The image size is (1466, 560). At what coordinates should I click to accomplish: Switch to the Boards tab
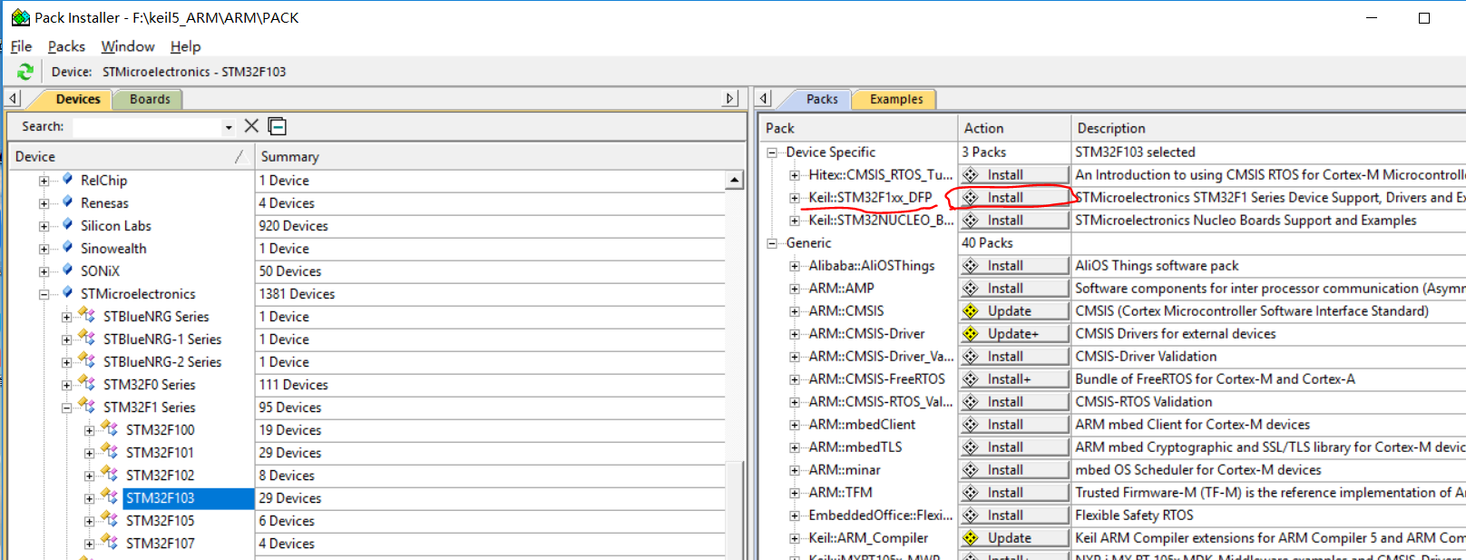150,99
